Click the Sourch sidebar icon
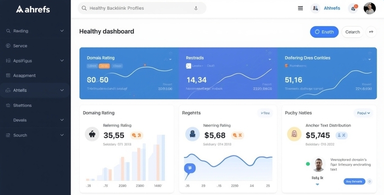The image size is (384, 195). point(8,135)
